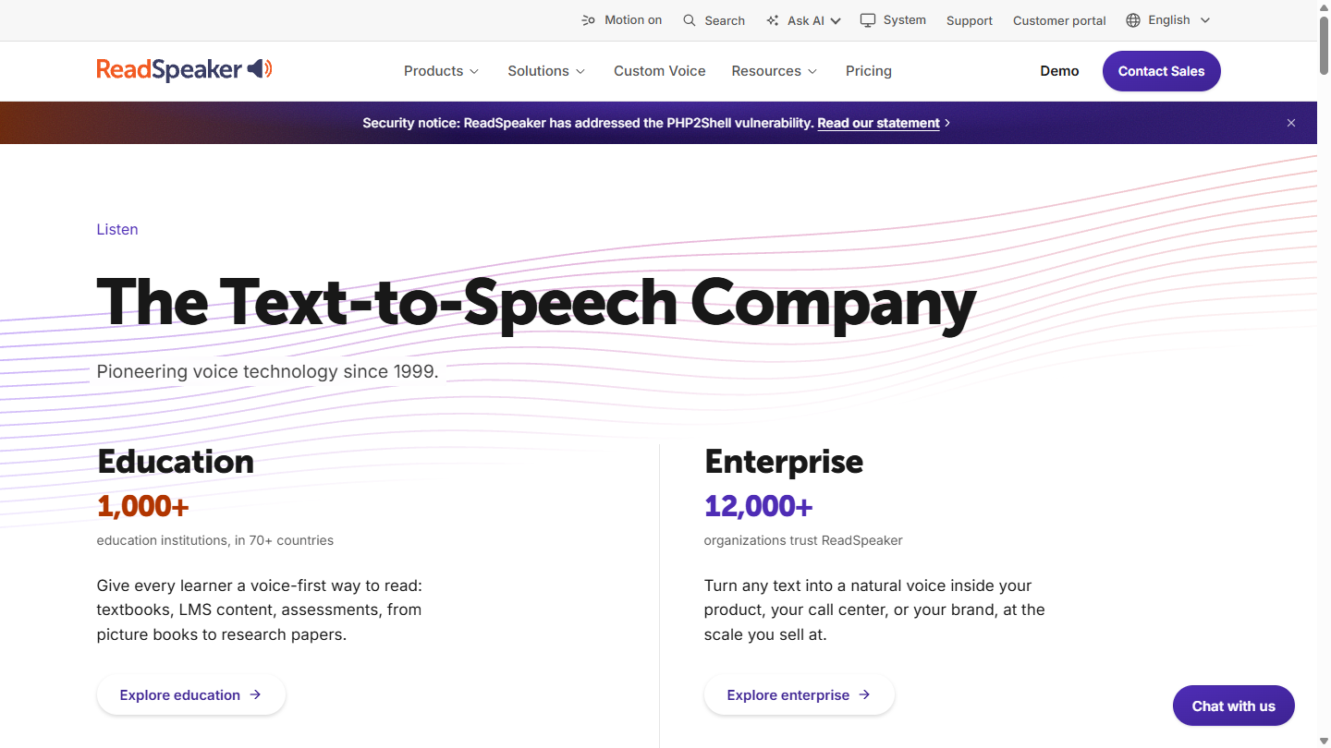Expand the Resources menu
The height and width of the screenshot is (748, 1331).
pos(775,71)
